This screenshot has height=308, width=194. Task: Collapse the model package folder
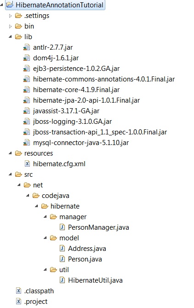(46, 238)
